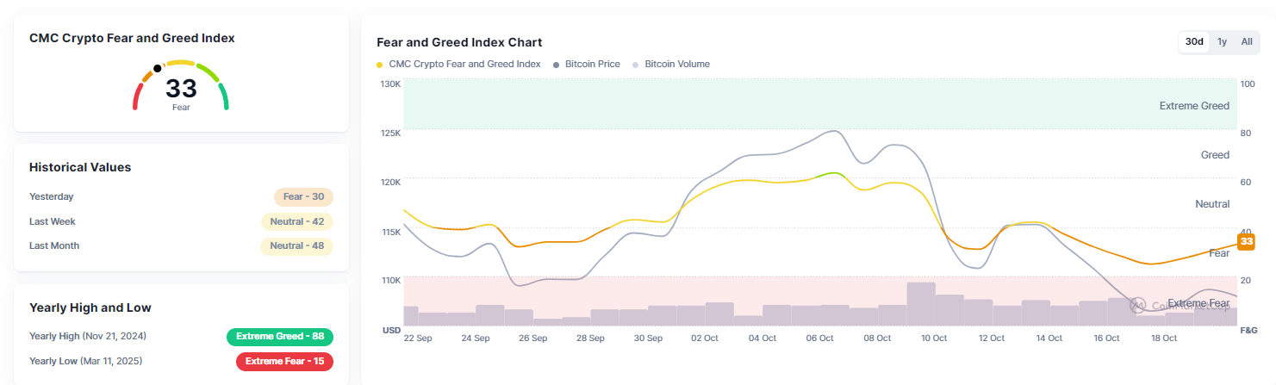Click the black gauge needle indicator dot
This screenshot has width=1276, height=385.
(157, 68)
